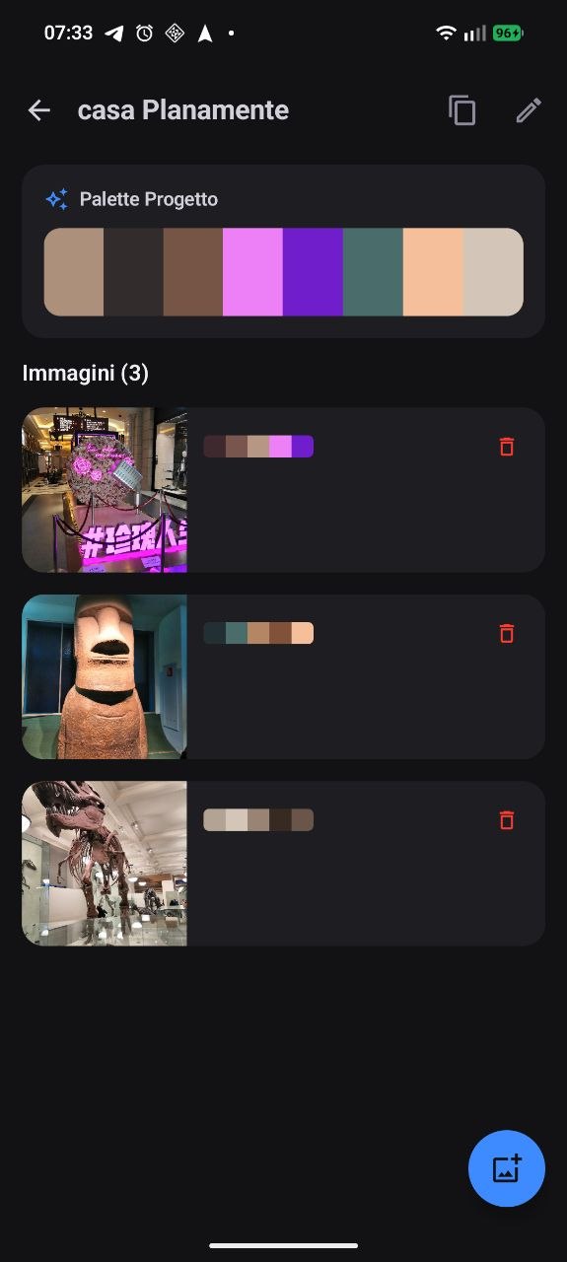The image size is (567, 1262).
Task: Open the Moai statue thumbnail
Action: 105,676
